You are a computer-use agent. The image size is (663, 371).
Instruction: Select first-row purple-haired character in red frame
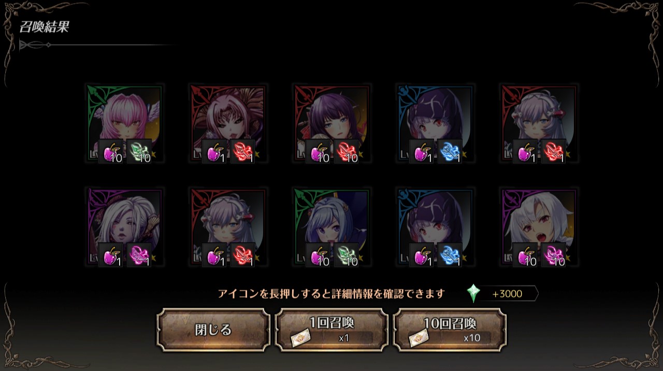tap(331, 124)
